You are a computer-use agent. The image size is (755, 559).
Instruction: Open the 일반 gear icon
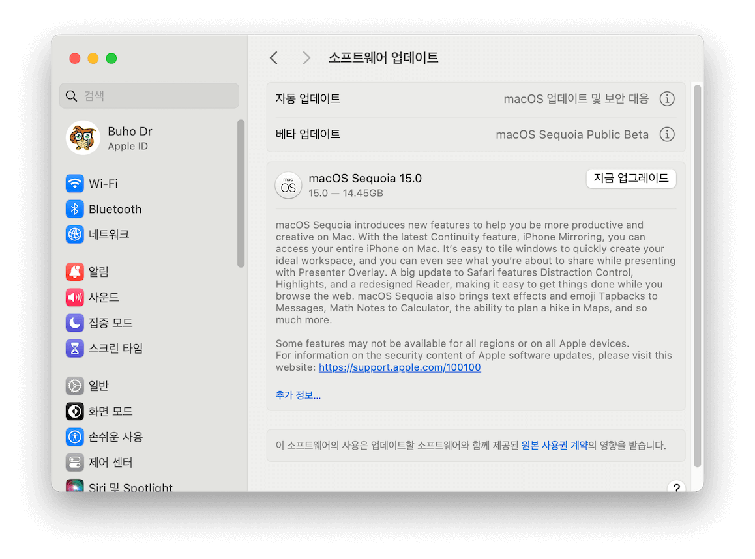pyautogui.click(x=74, y=385)
